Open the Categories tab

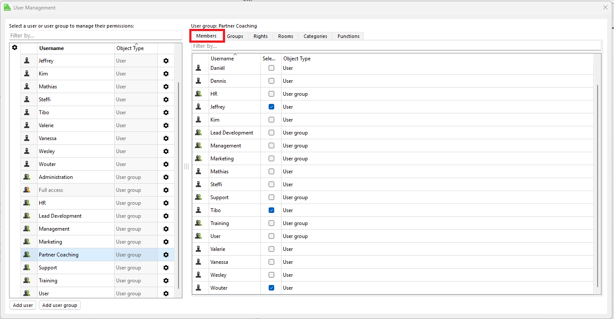pyautogui.click(x=315, y=36)
